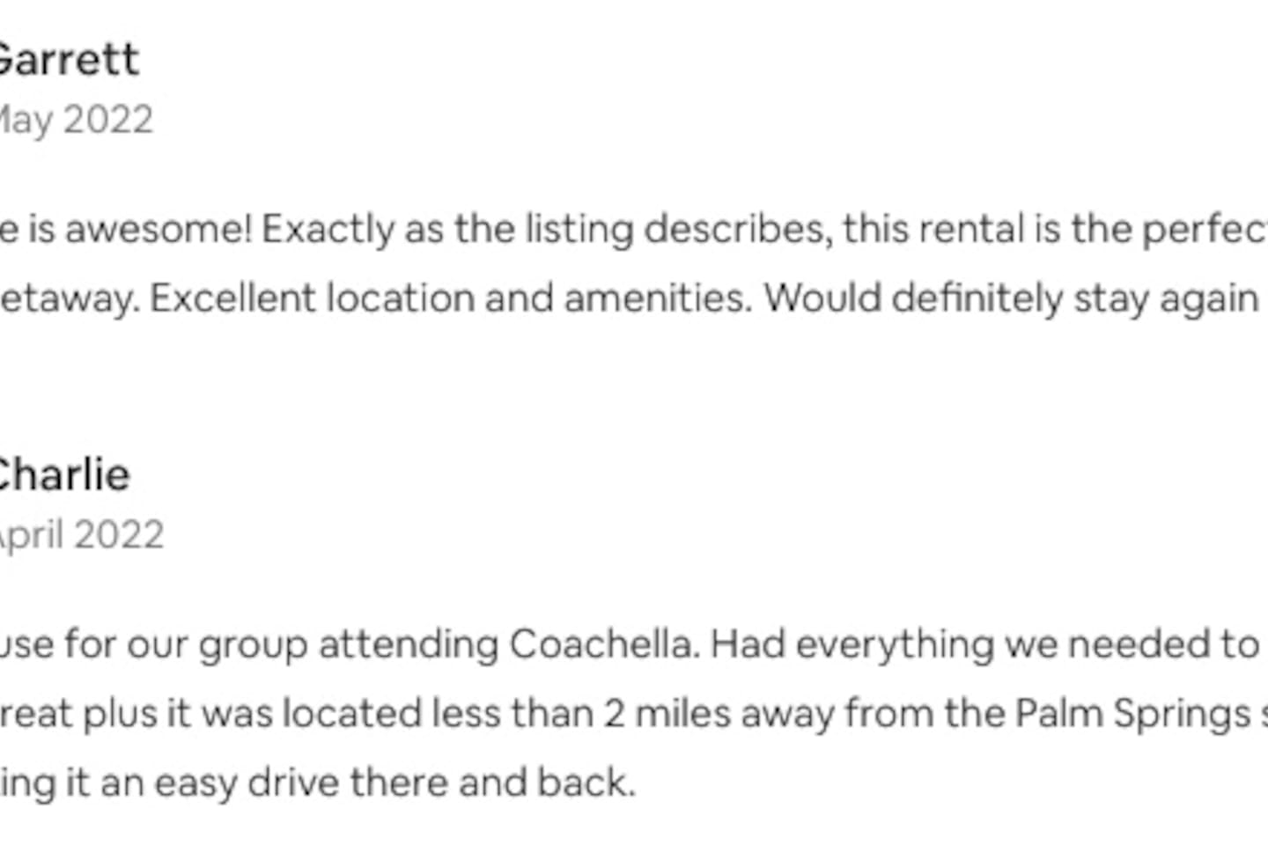Image resolution: width=1268 pixels, height=845 pixels.
Task: Click the word "Coachella" in Charlie's review
Action: click(x=604, y=644)
